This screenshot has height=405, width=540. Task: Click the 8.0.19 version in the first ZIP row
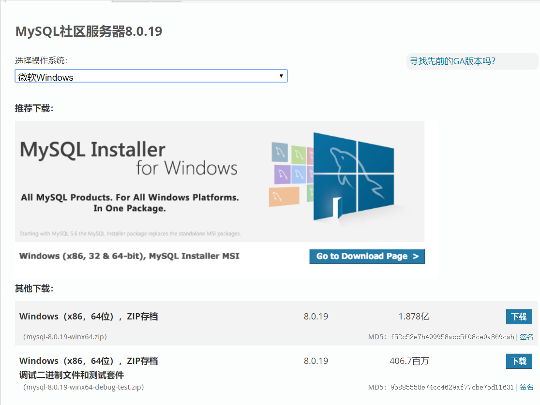[316, 317]
